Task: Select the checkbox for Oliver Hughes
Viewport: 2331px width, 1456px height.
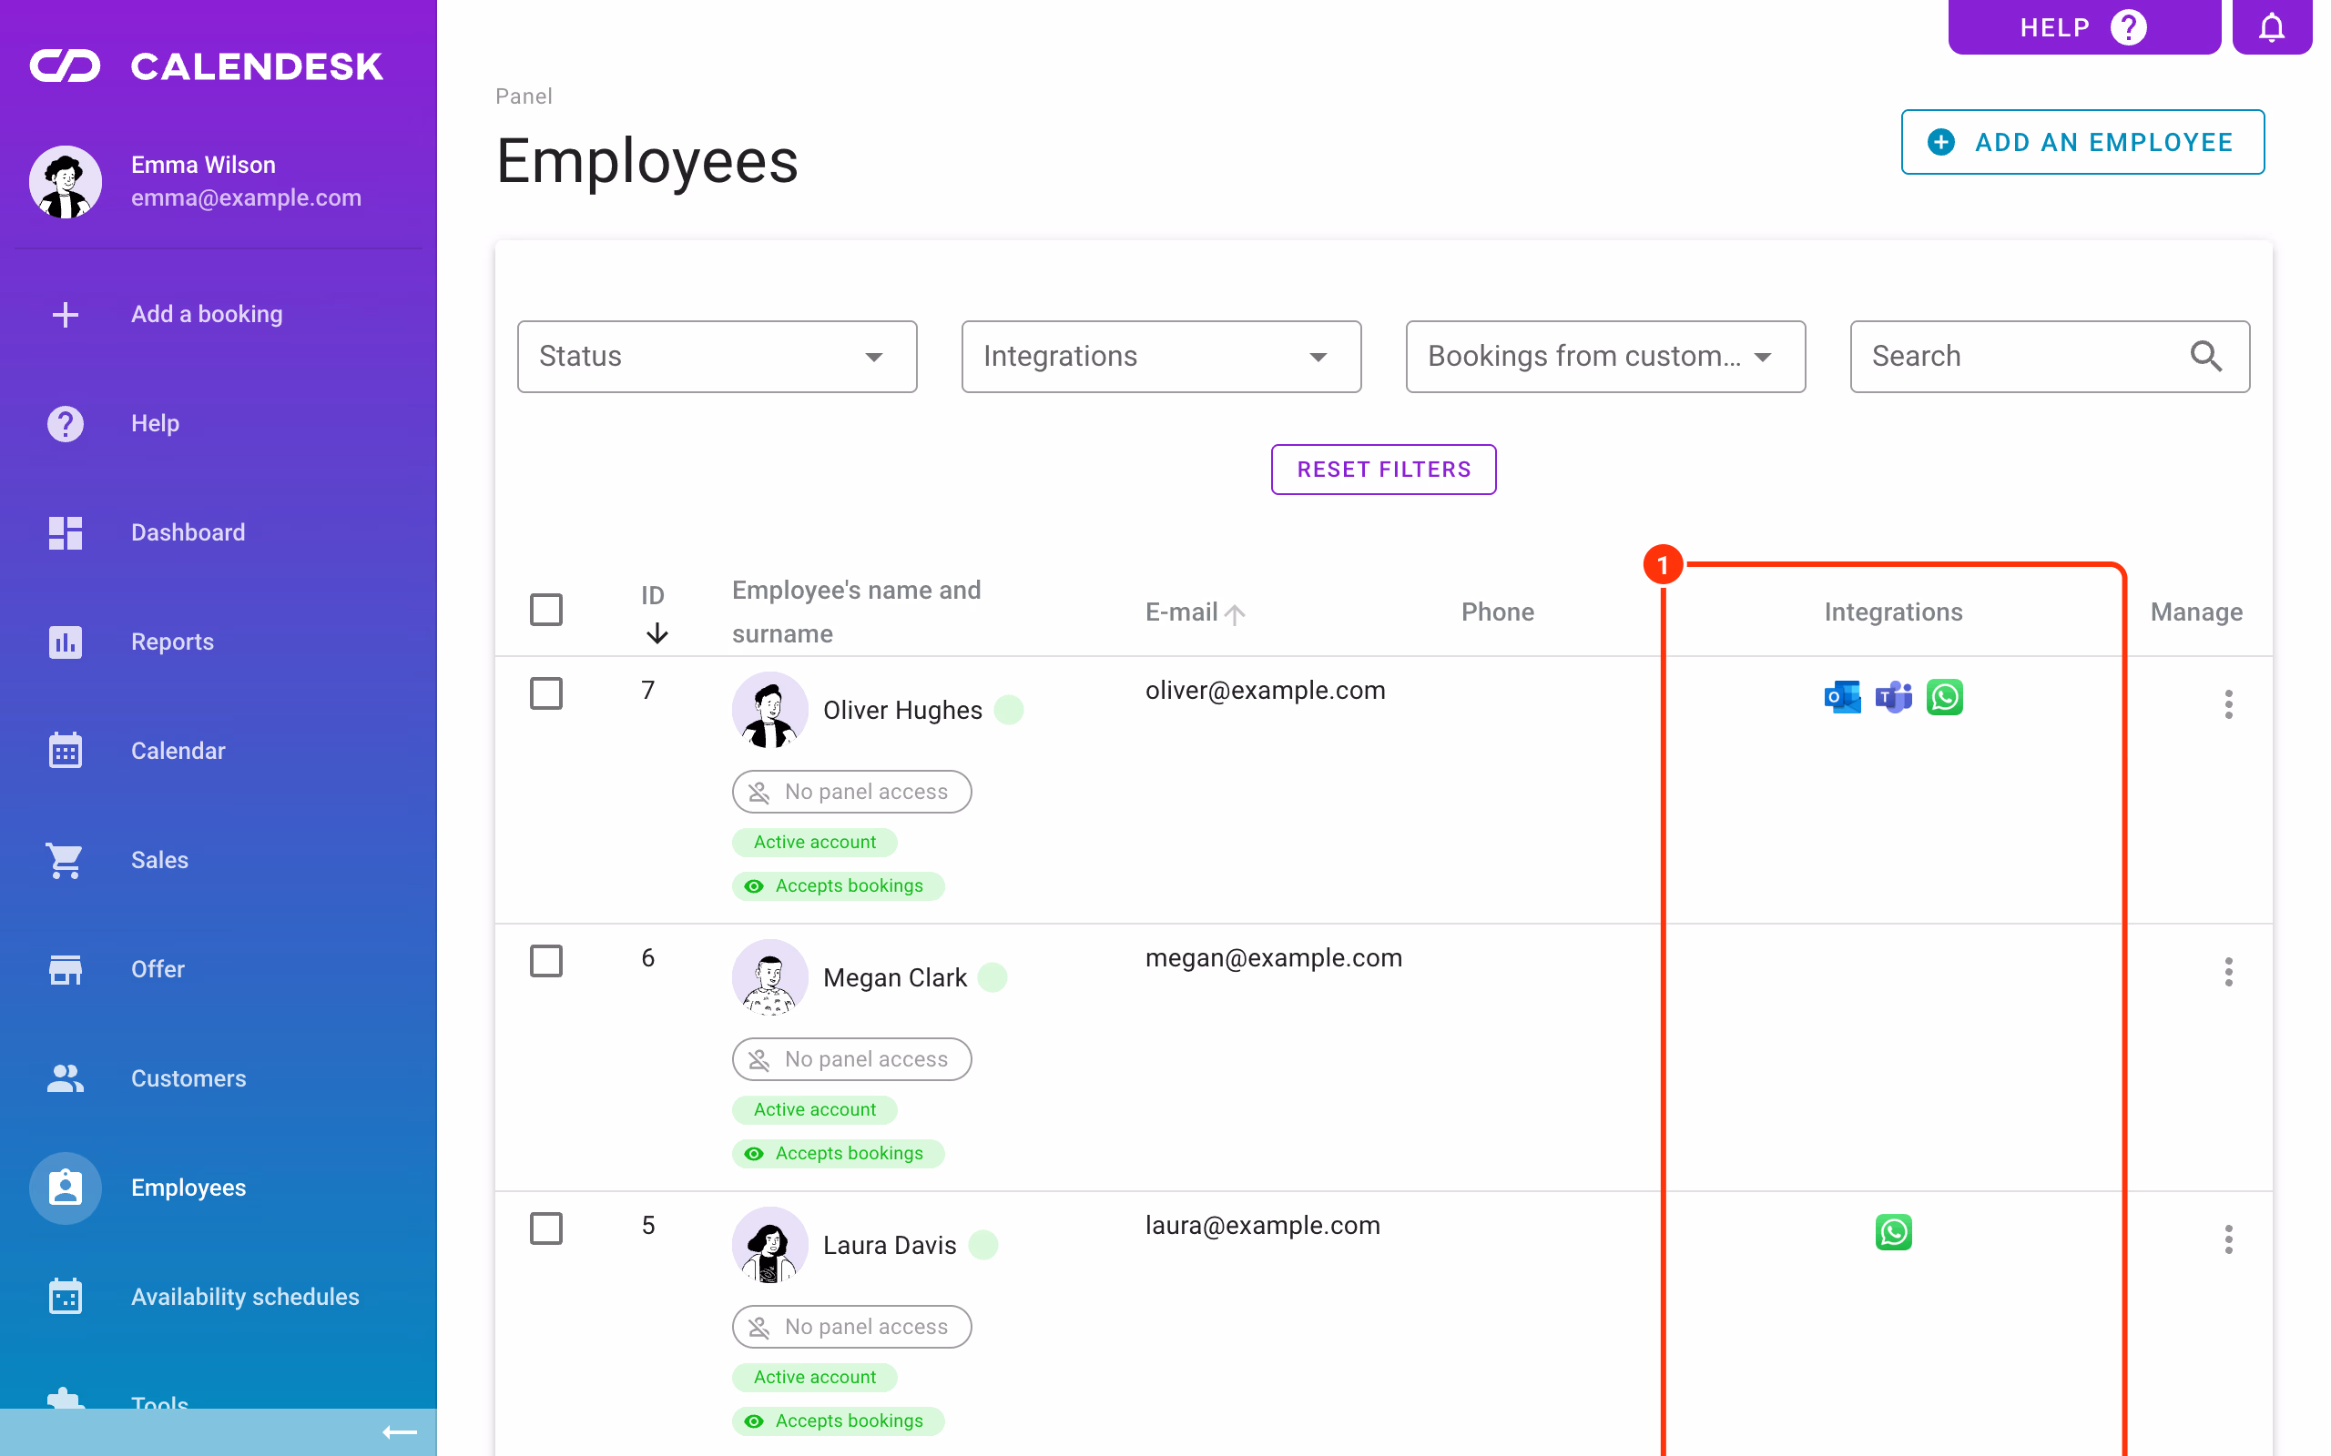Action: pos(546,693)
